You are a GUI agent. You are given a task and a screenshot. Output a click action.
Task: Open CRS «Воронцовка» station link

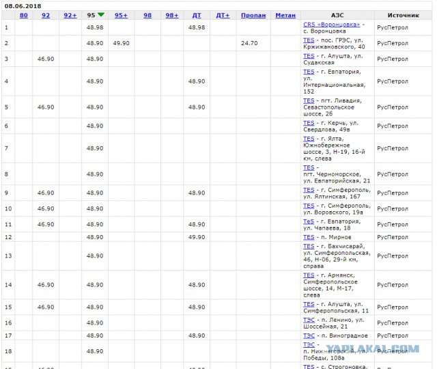tap(331, 25)
